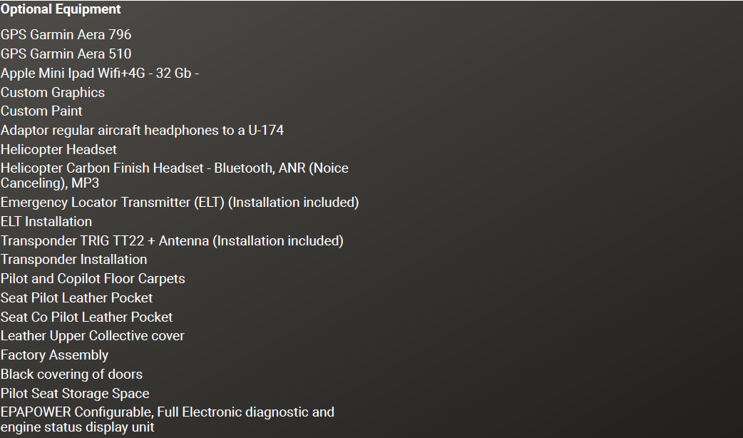Click Transponder TRIG TT22 + Antenna entry
The width and height of the screenshot is (743, 438).
coord(172,241)
